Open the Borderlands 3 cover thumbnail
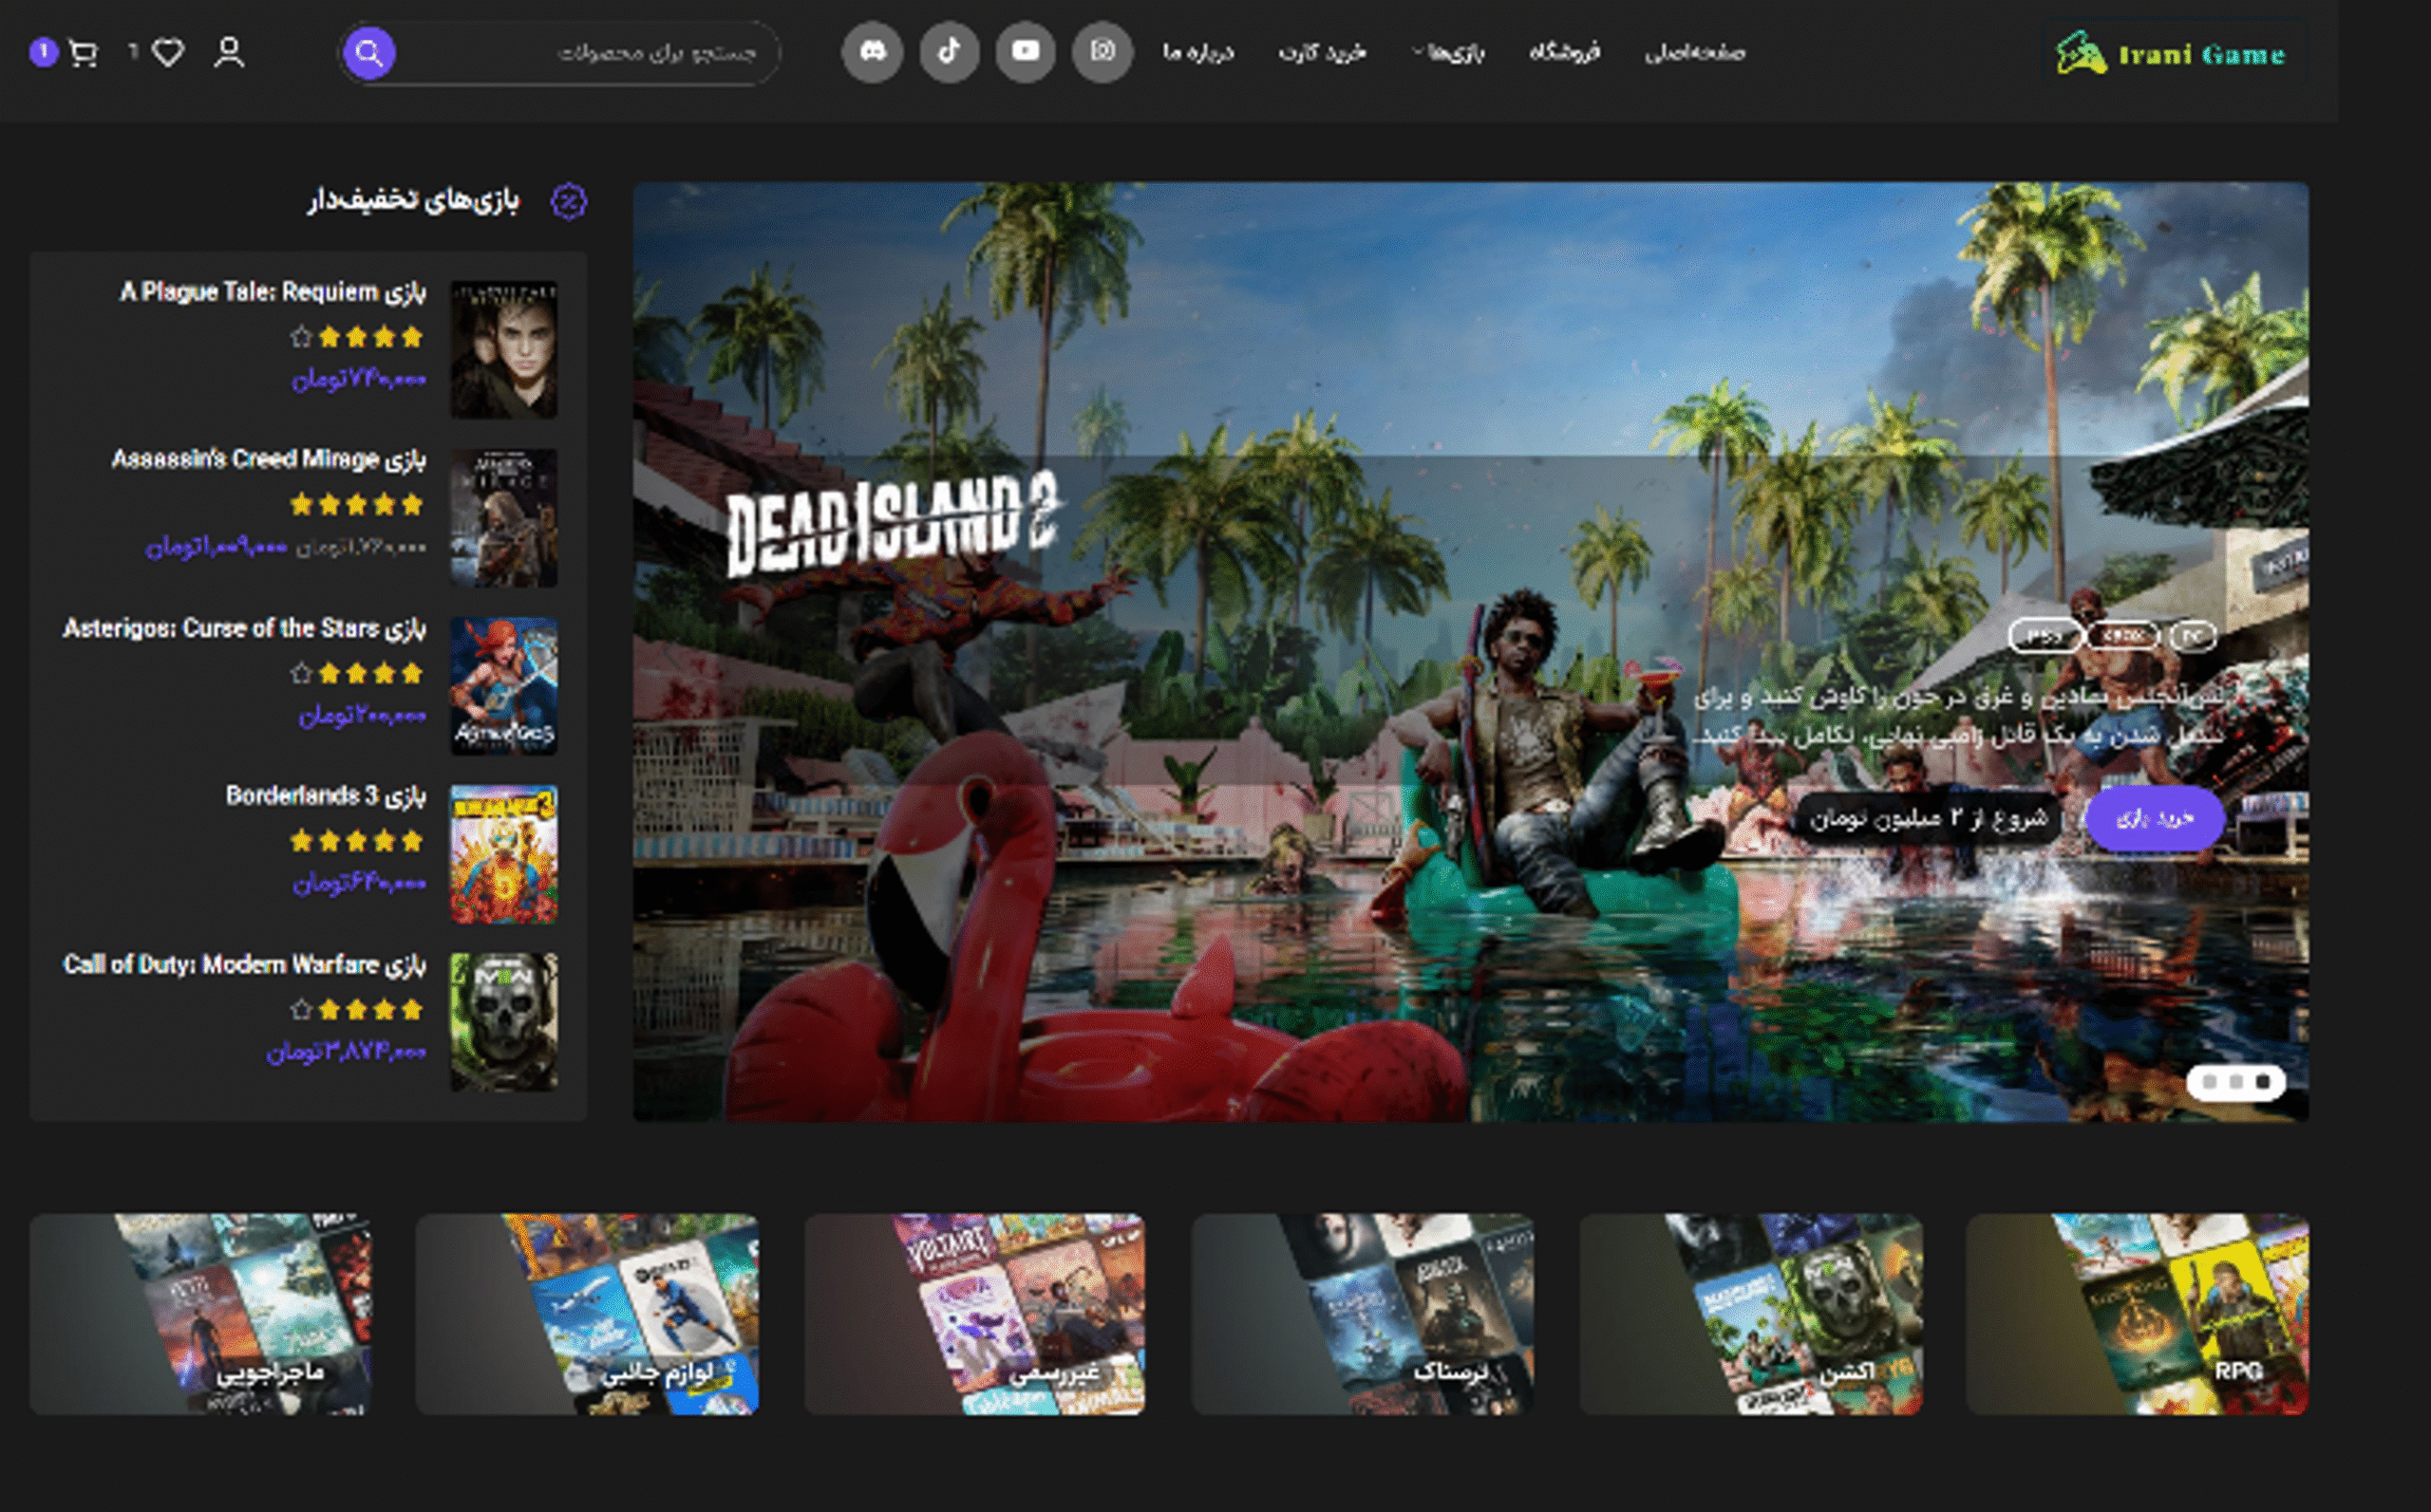The height and width of the screenshot is (1512, 2431). click(503, 853)
